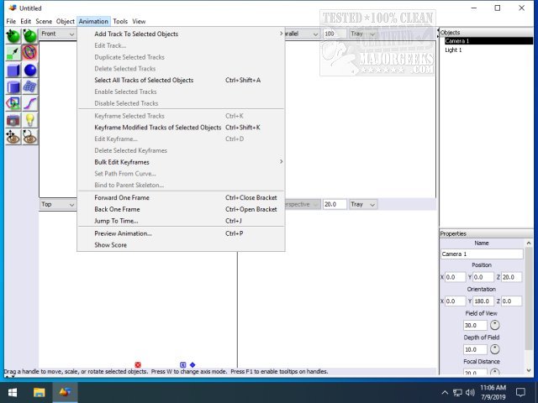Image resolution: width=538 pixels, height=403 pixels.
Task: Choose Jump To Time...
Action: [182, 221]
